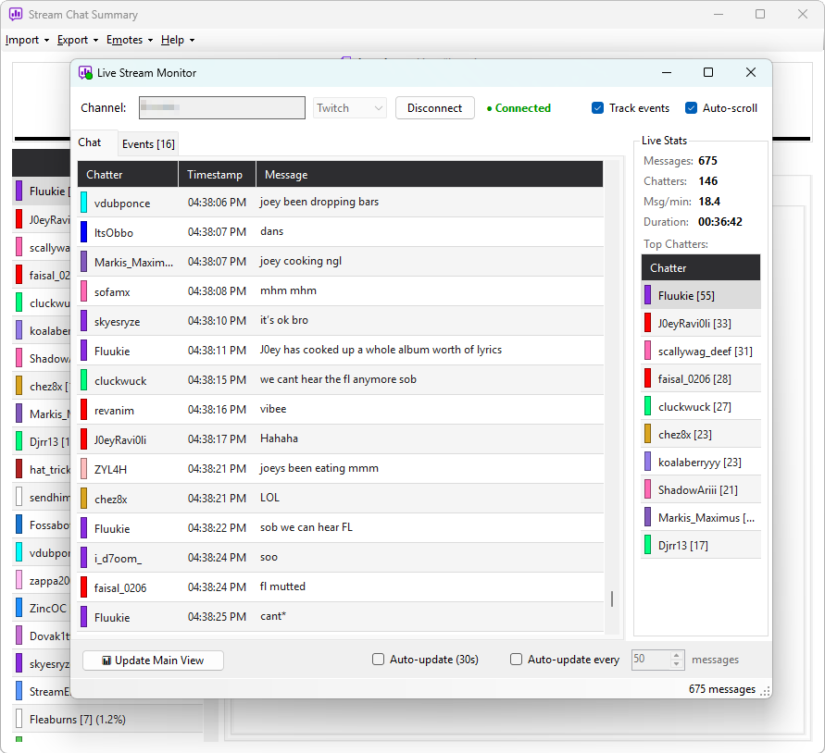Click chez8x's orange swatch in chat
Viewport: 825px width, 753px height.
(83, 498)
